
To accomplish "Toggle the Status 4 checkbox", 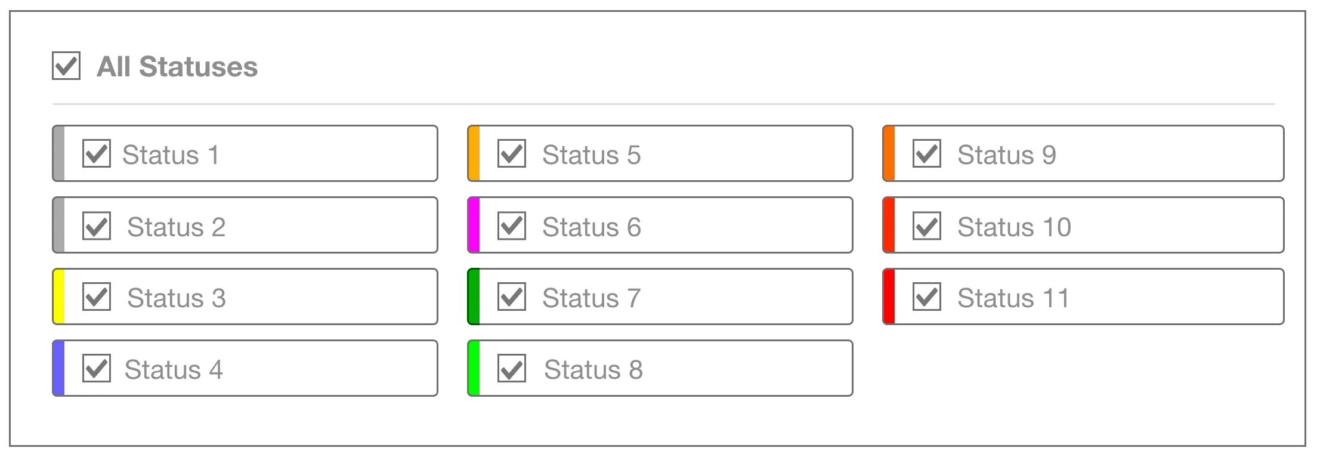I will click(x=97, y=368).
